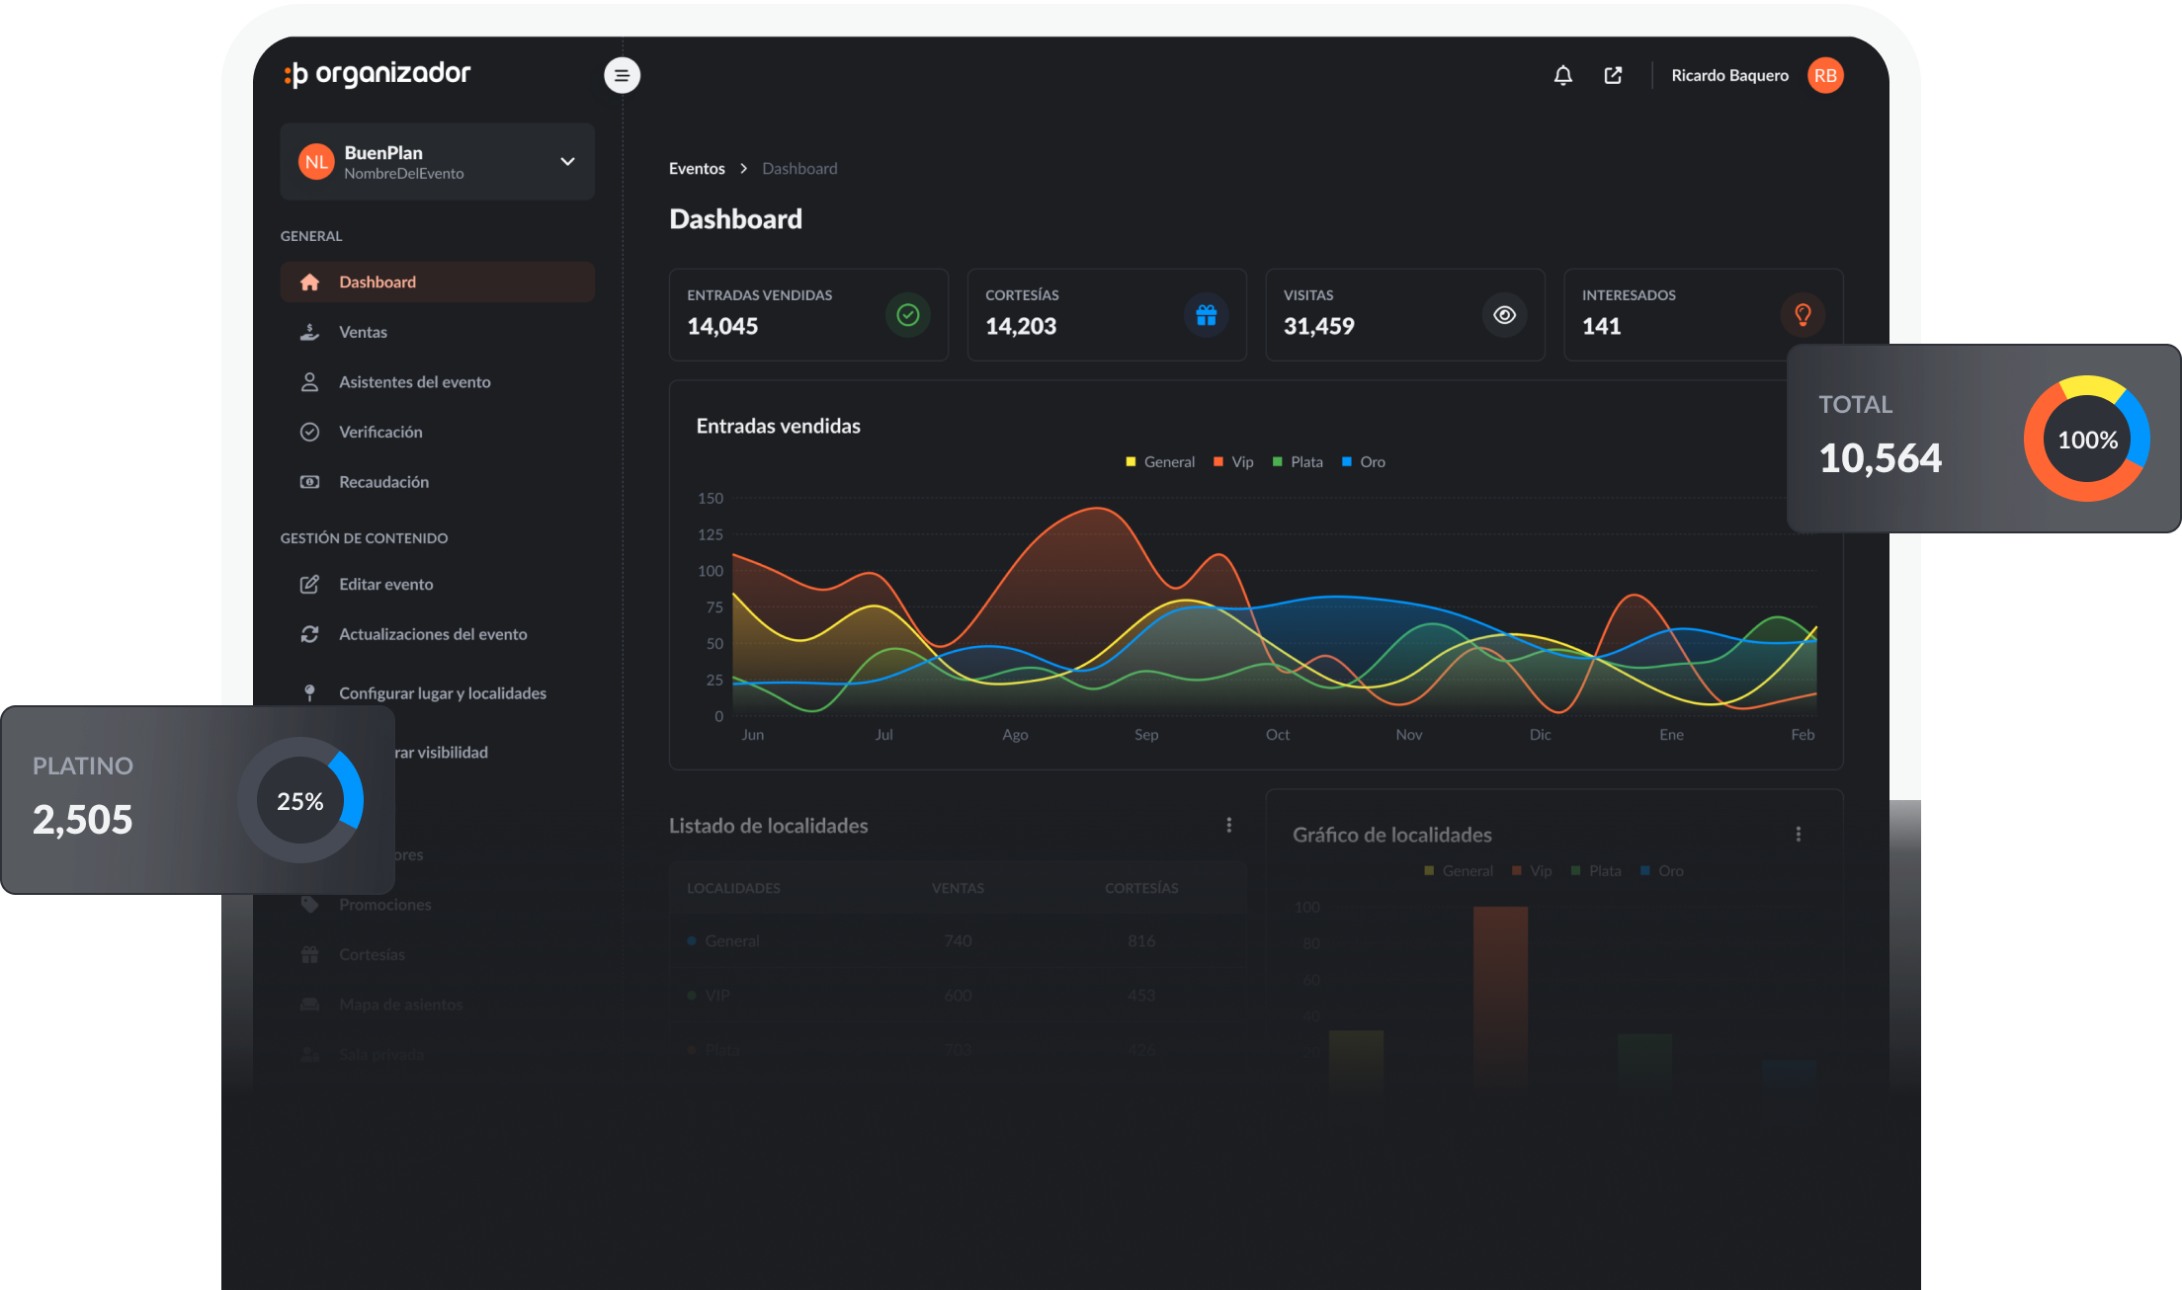Toggle the Vip series in the chart legend
2182x1290 pixels.
(1232, 461)
